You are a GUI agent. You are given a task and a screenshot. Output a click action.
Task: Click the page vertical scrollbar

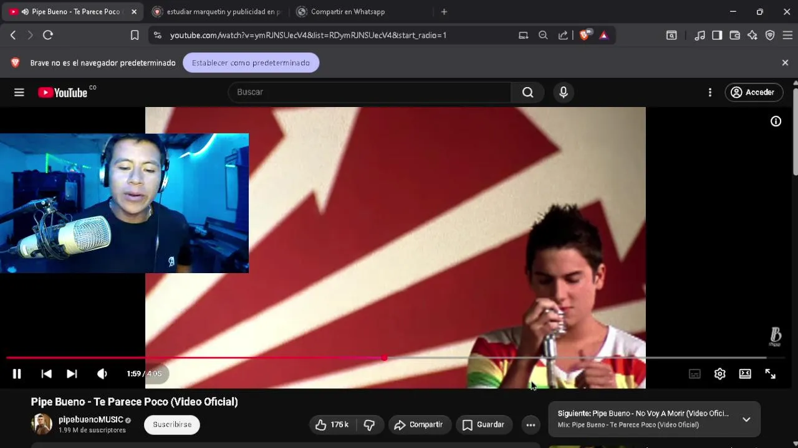pyautogui.click(x=795, y=131)
